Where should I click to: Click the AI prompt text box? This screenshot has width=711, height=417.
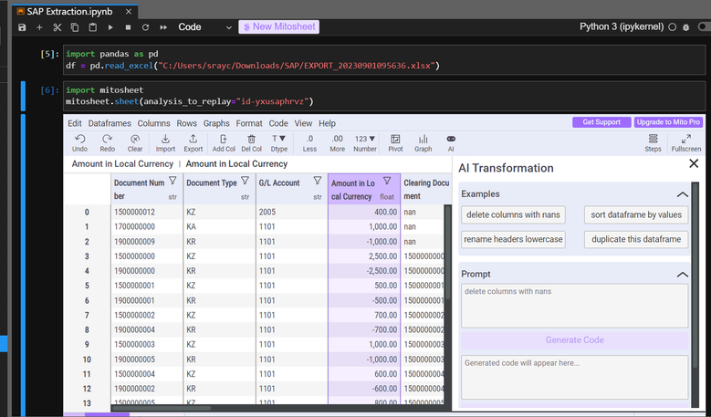[574, 306]
